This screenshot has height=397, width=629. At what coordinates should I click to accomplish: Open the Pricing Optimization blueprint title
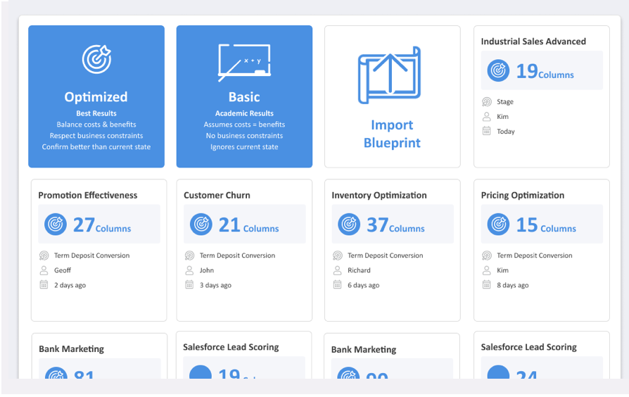tap(522, 196)
